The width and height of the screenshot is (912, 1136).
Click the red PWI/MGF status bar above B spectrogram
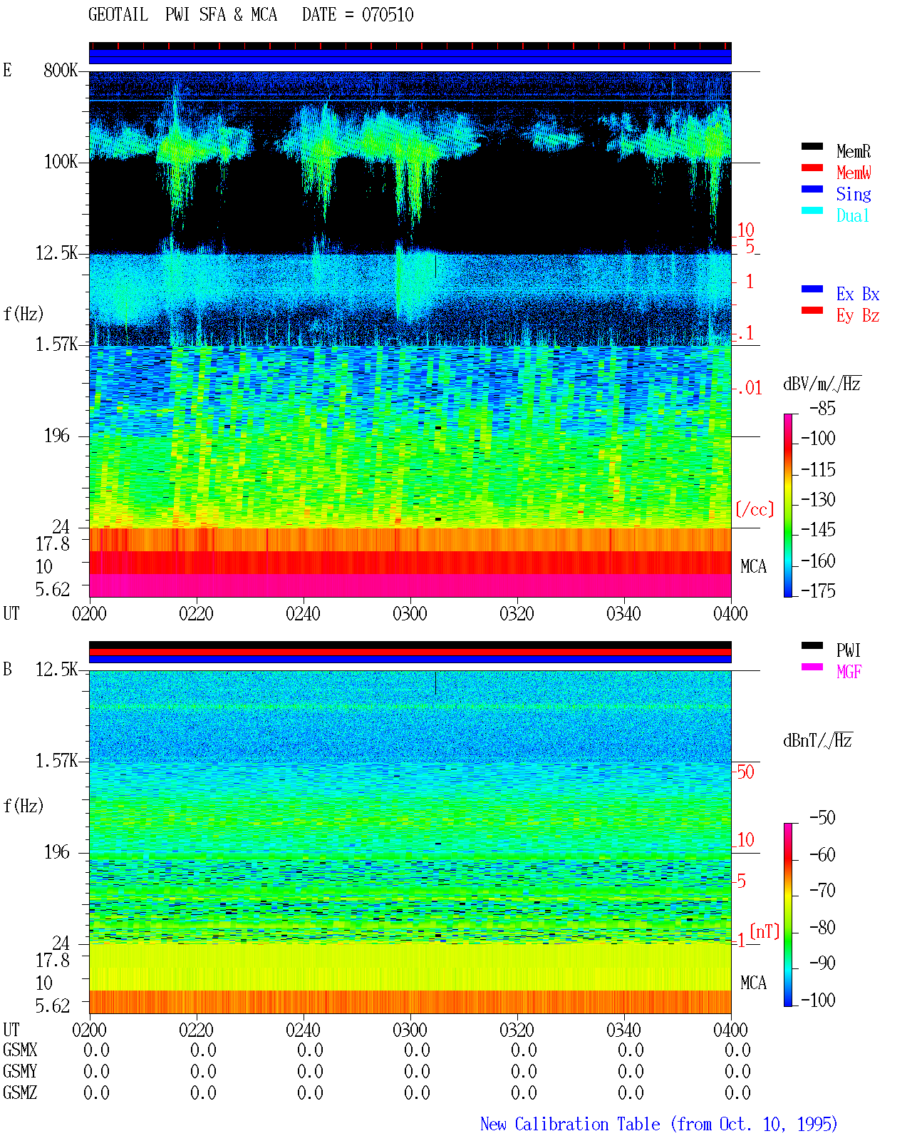pyautogui.click(x=410, y=652)
